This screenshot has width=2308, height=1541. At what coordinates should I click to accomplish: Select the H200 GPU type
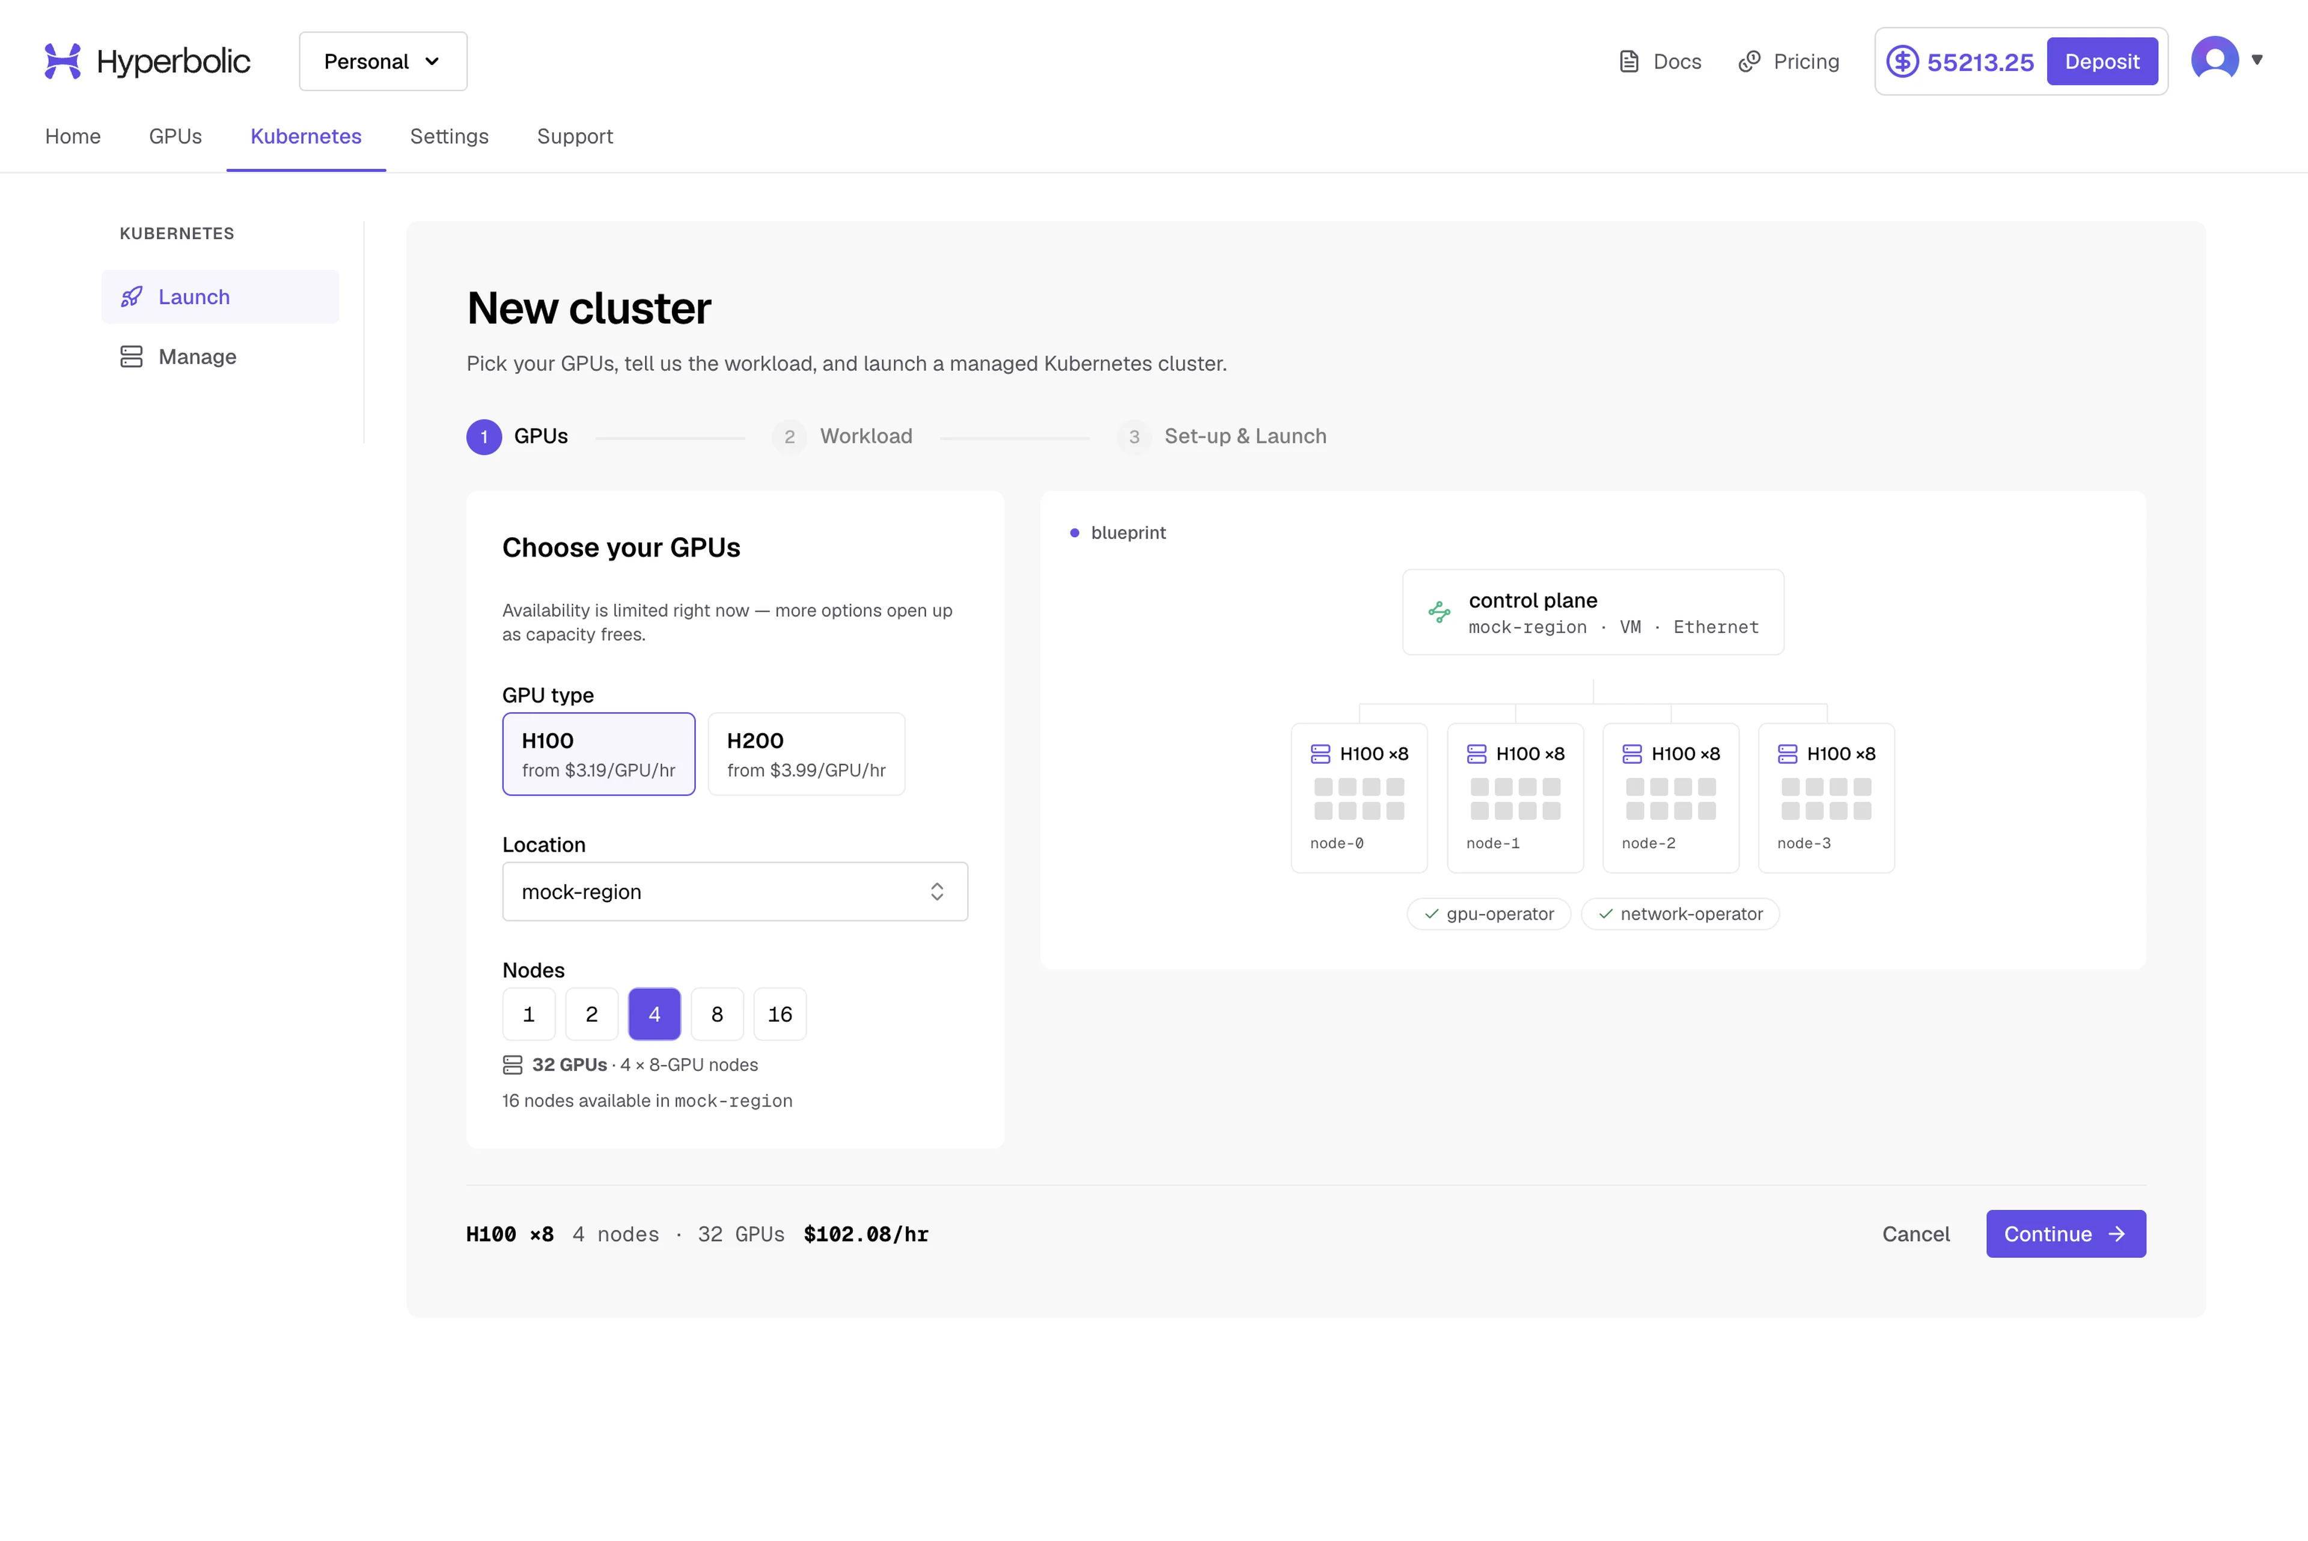(805, 754)
